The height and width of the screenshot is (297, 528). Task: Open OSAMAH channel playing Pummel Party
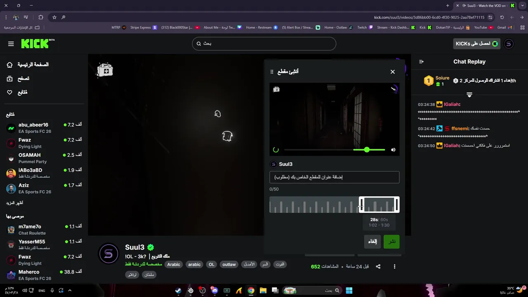click(44, 158)
